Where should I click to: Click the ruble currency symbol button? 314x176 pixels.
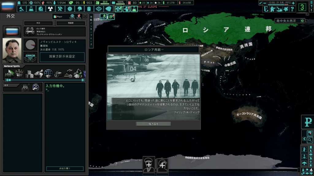click(x=308, y=122)
